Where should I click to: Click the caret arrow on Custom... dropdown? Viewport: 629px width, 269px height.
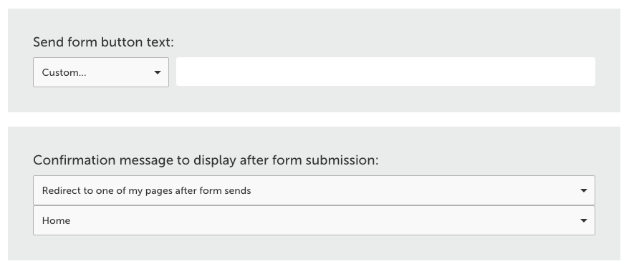[158, 72]
